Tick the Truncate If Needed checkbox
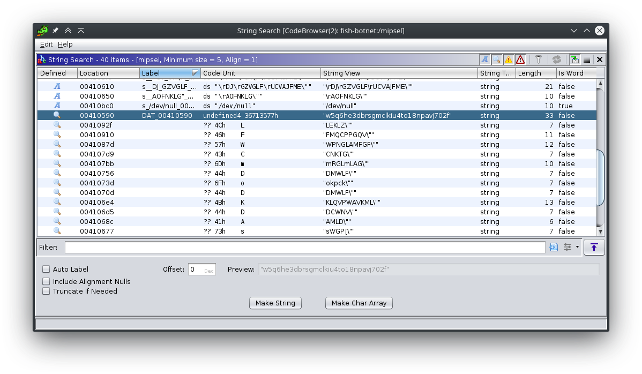Viewport: 642px width, 374px height. [x=46, y=291]
